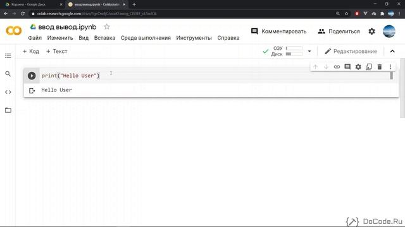Open the find and replace sidebar icon
405x227 pixels.
[8, 74]
